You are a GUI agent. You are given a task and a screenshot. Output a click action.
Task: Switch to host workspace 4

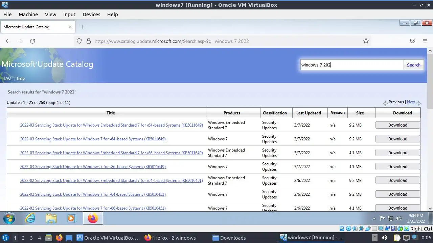[x=40, y=238]
